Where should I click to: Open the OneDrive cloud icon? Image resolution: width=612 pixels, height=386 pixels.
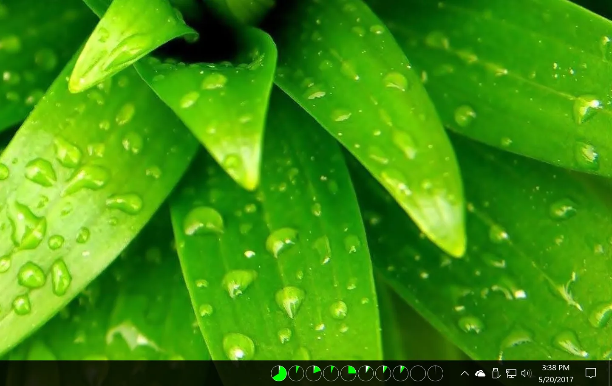click(x=480, y=373)
